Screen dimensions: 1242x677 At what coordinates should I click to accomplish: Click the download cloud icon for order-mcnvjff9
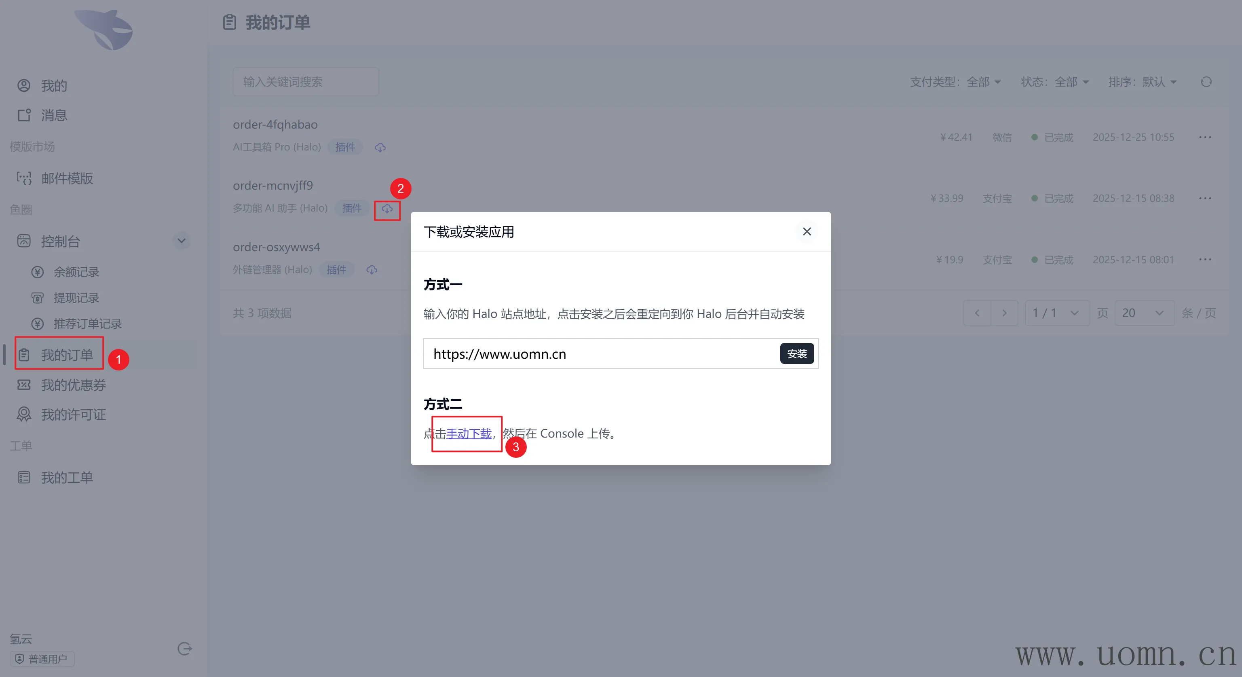pyautogui.click(x=387, y=209)
